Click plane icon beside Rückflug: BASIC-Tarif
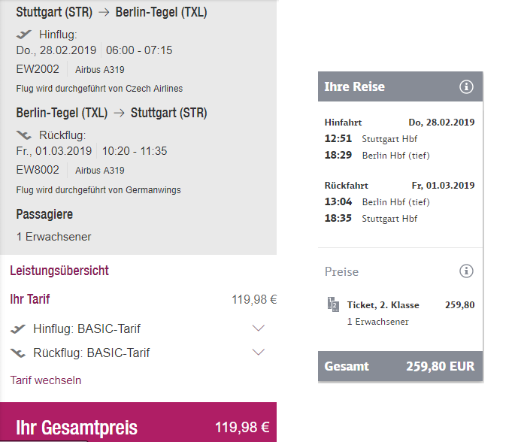The width and height of the screenshot is (524, 442). pos(18,353)
